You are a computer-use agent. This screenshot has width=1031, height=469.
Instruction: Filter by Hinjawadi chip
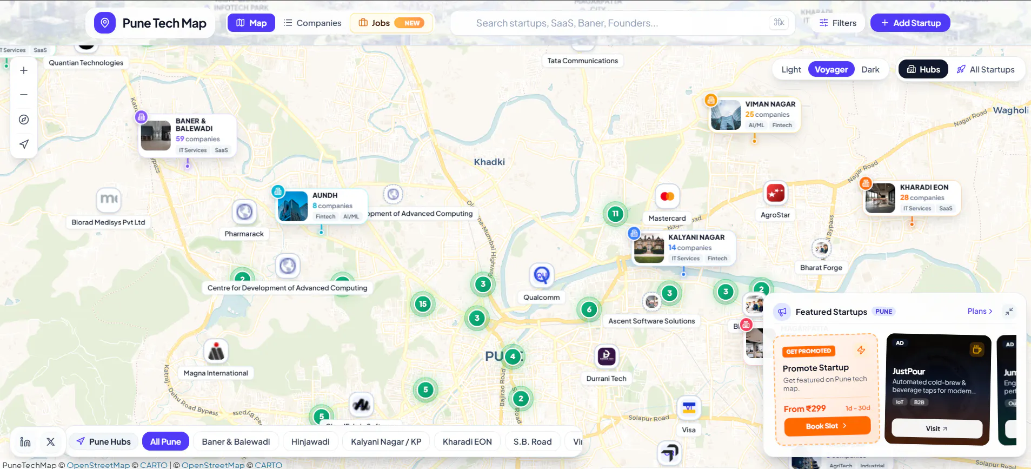pos(310,441)
